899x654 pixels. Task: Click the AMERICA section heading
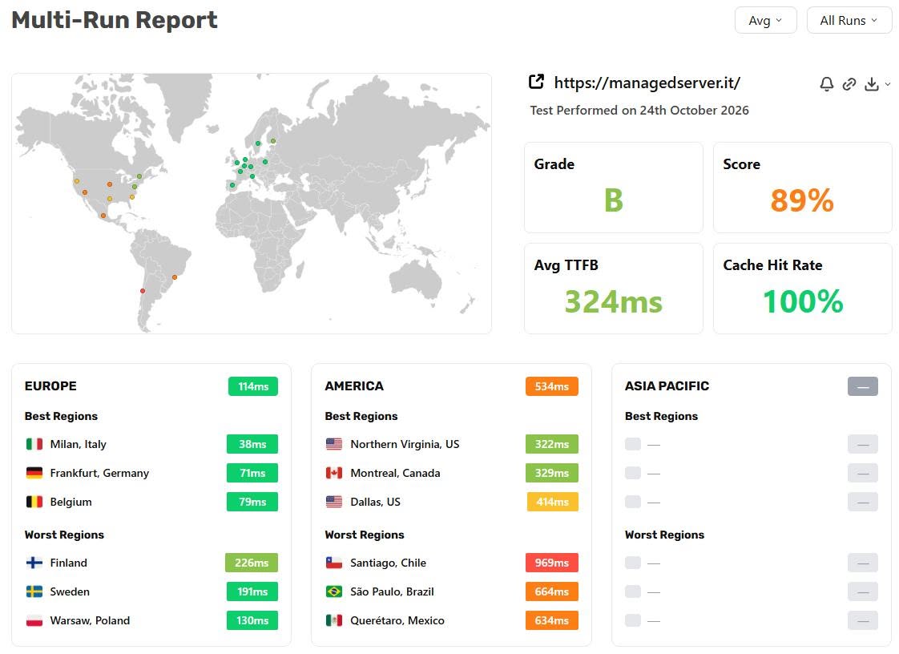pos(354,386)
